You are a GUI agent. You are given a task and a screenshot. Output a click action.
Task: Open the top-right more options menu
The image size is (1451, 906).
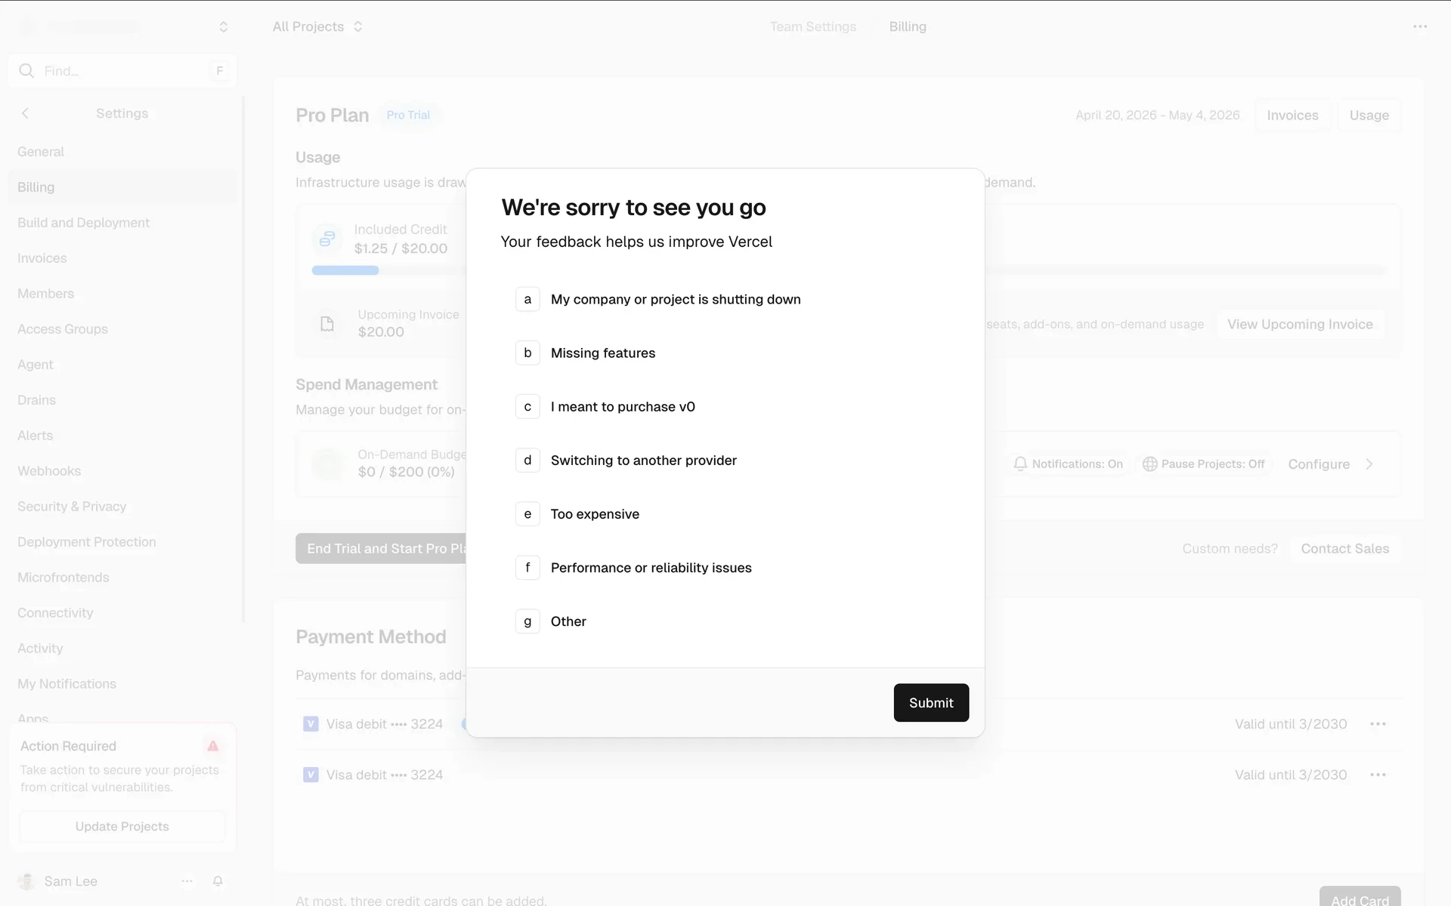pos(1420,27)
